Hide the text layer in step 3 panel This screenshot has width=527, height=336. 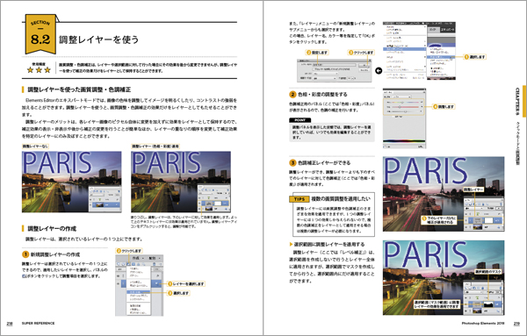(x=466, y=214)
